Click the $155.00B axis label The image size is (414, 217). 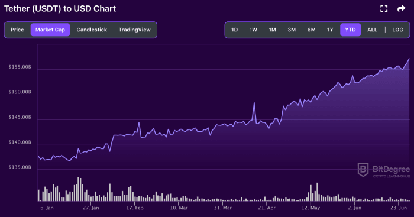click(20, 67)
